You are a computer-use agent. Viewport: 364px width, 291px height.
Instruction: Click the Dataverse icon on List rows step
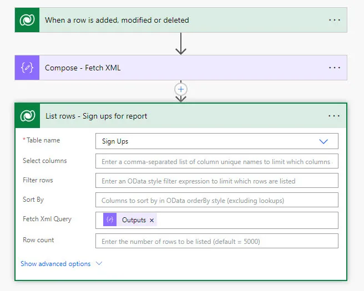tap(28, 116)
